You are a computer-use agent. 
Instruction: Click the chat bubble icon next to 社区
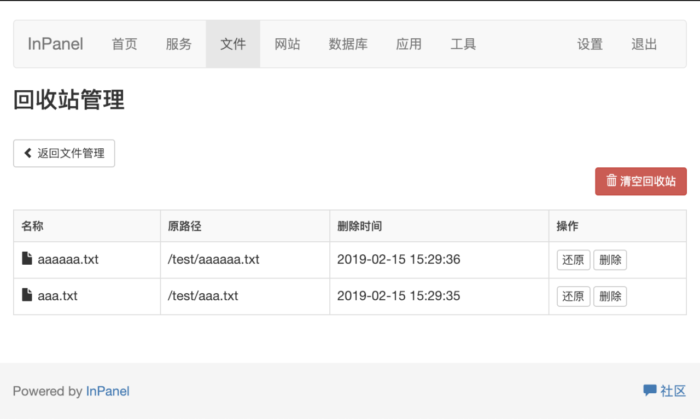pyautogui.click(x=649, y=390)
